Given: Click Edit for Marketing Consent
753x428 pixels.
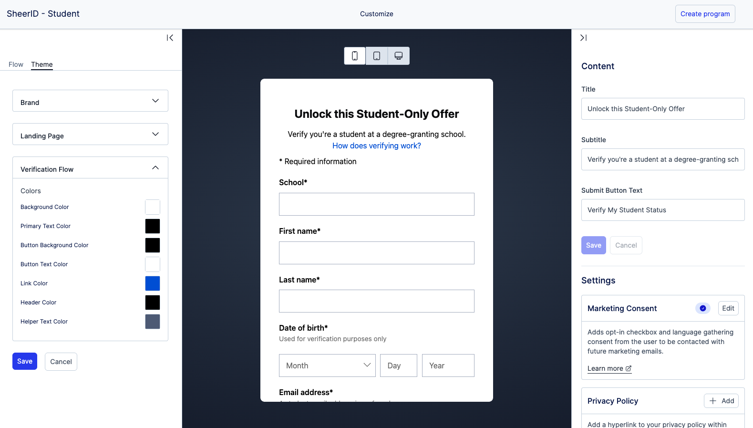Looking at the screenshot, I should (x=728, y=308).
